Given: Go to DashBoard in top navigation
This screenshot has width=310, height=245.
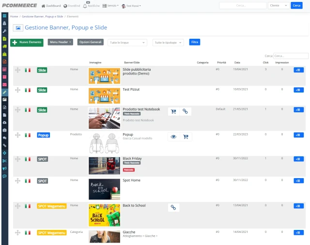Looking at the screenshot, I should 51,6.
